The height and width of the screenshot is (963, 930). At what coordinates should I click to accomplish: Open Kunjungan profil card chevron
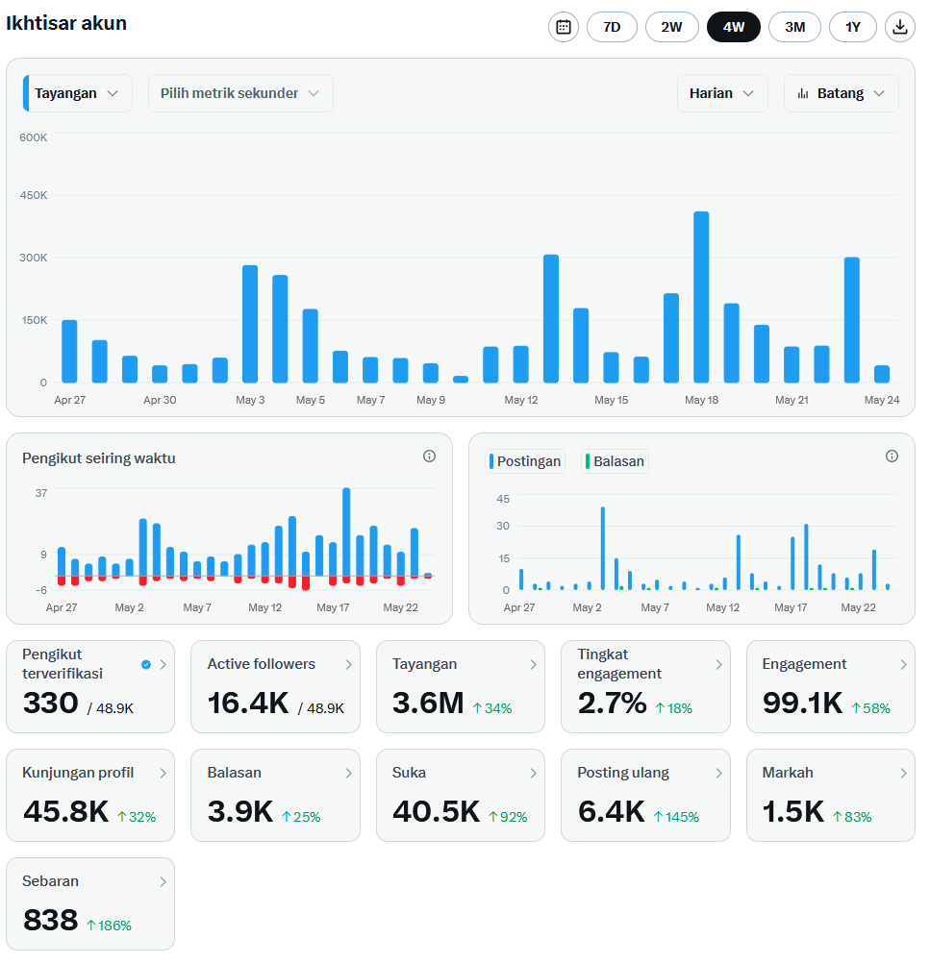point(163,774)
